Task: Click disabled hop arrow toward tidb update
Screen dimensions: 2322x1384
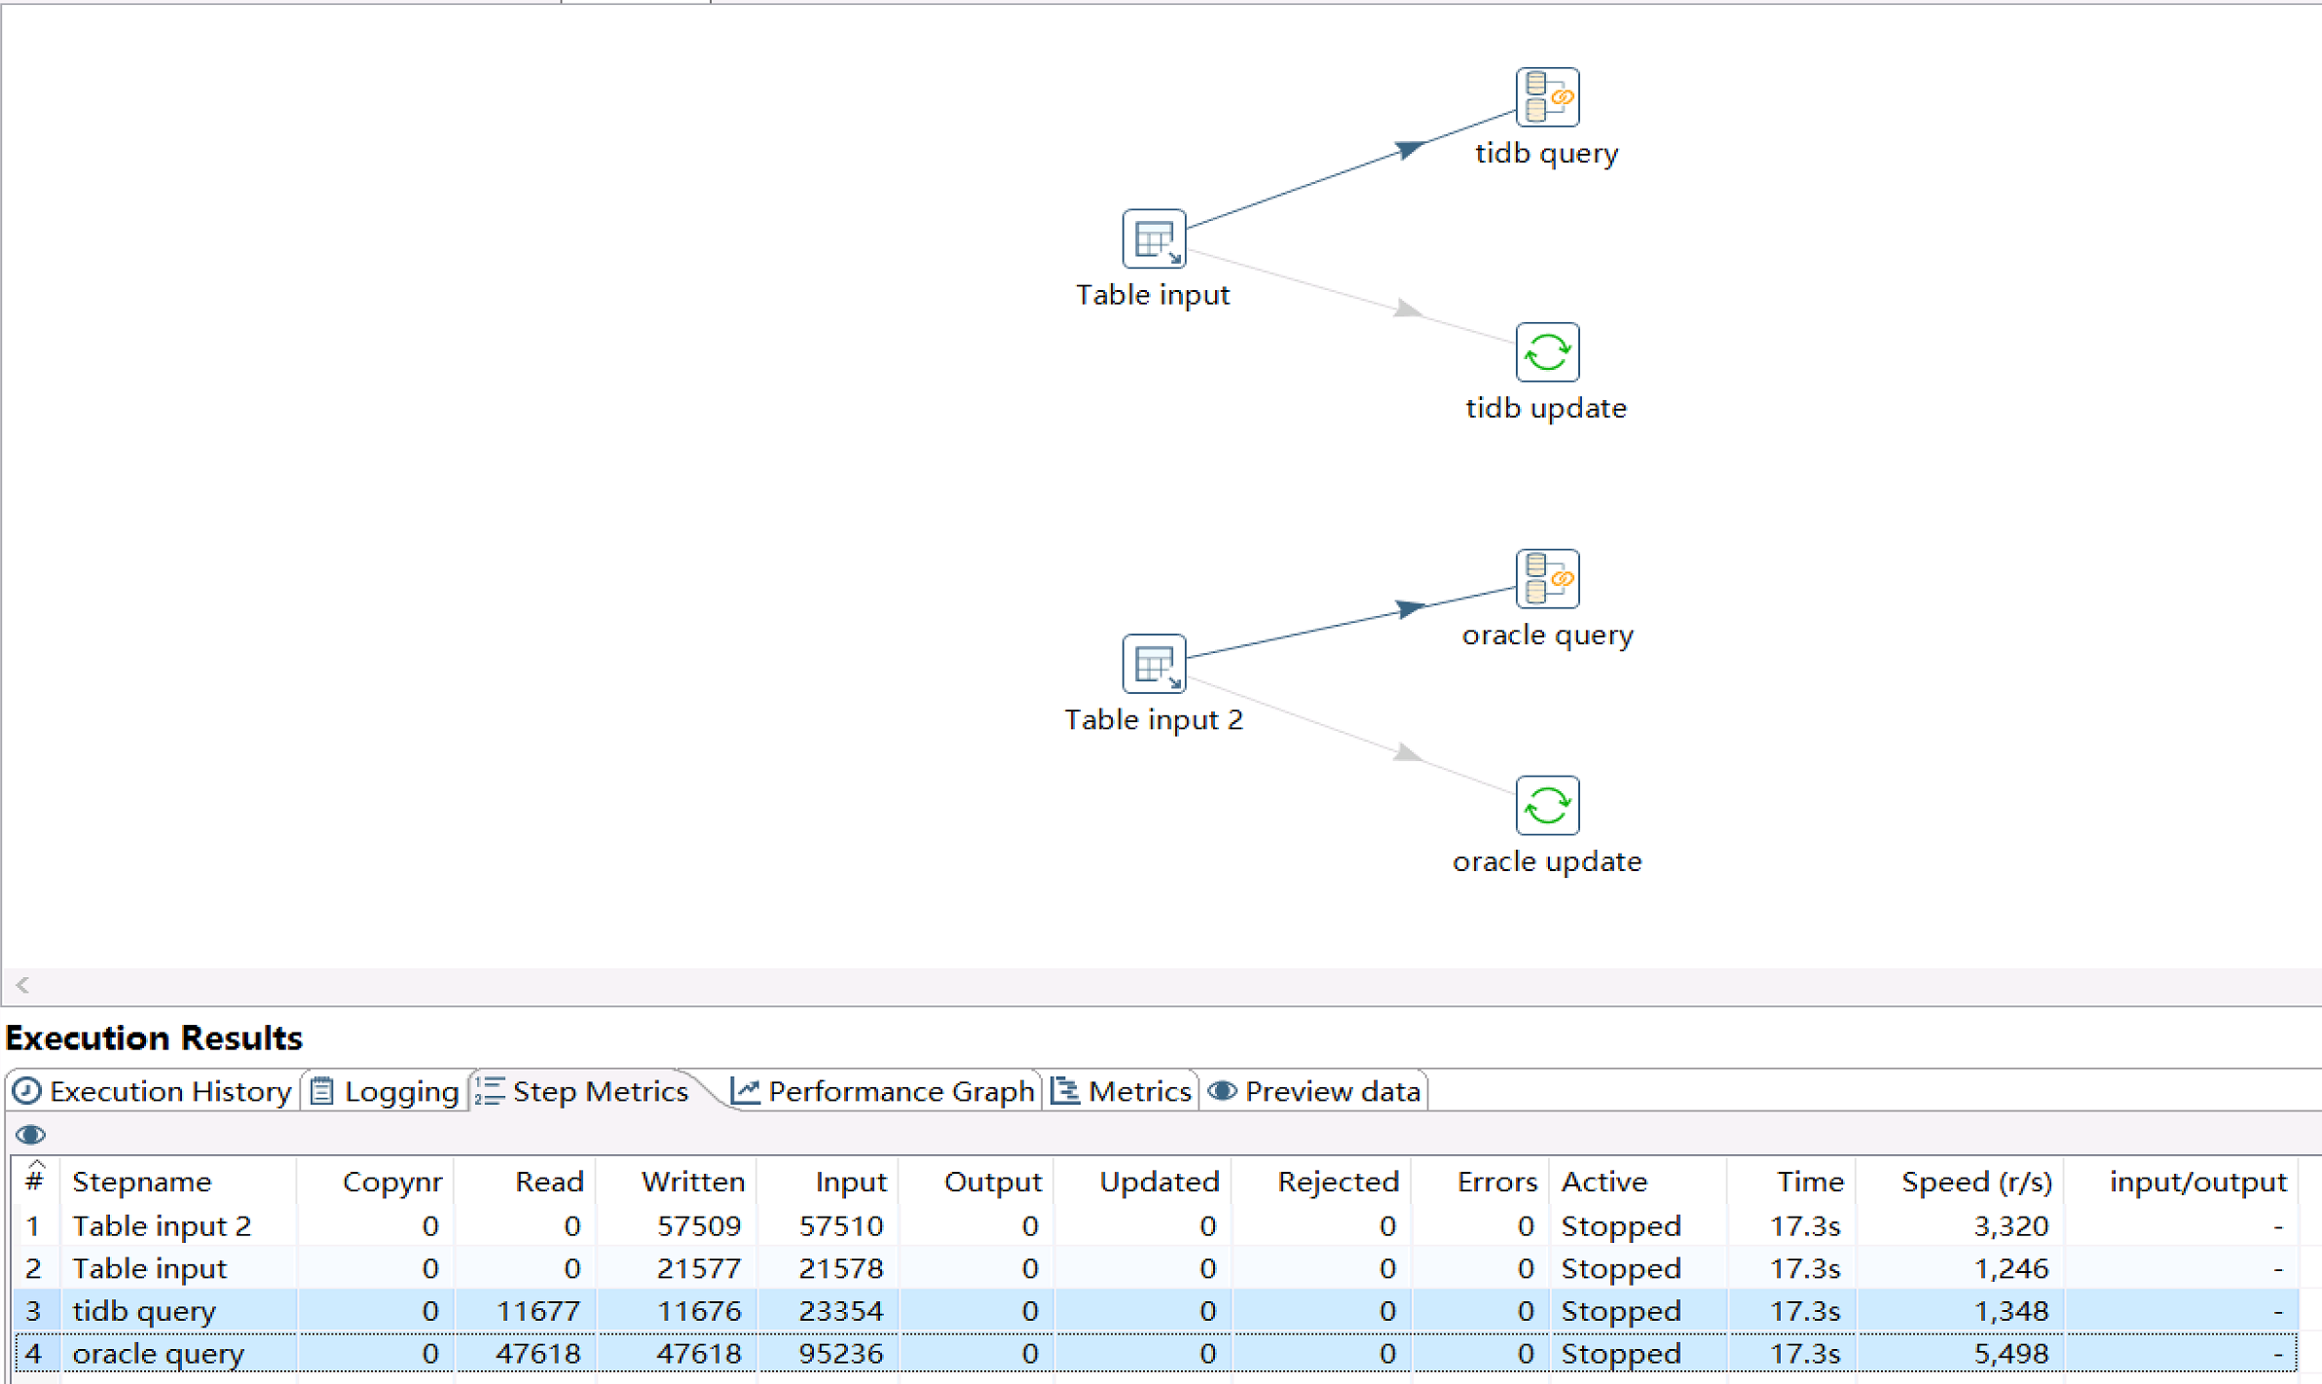Action: click(1406, 310)
